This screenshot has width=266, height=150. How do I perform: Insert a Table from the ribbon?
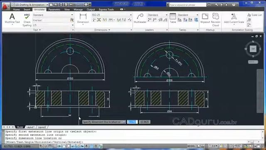click(173, 18)
